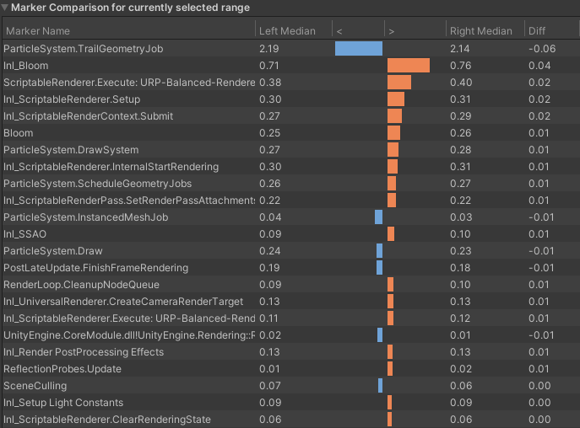
Task: Select the Inl_SSAO marker row
Action: (25, 234)
